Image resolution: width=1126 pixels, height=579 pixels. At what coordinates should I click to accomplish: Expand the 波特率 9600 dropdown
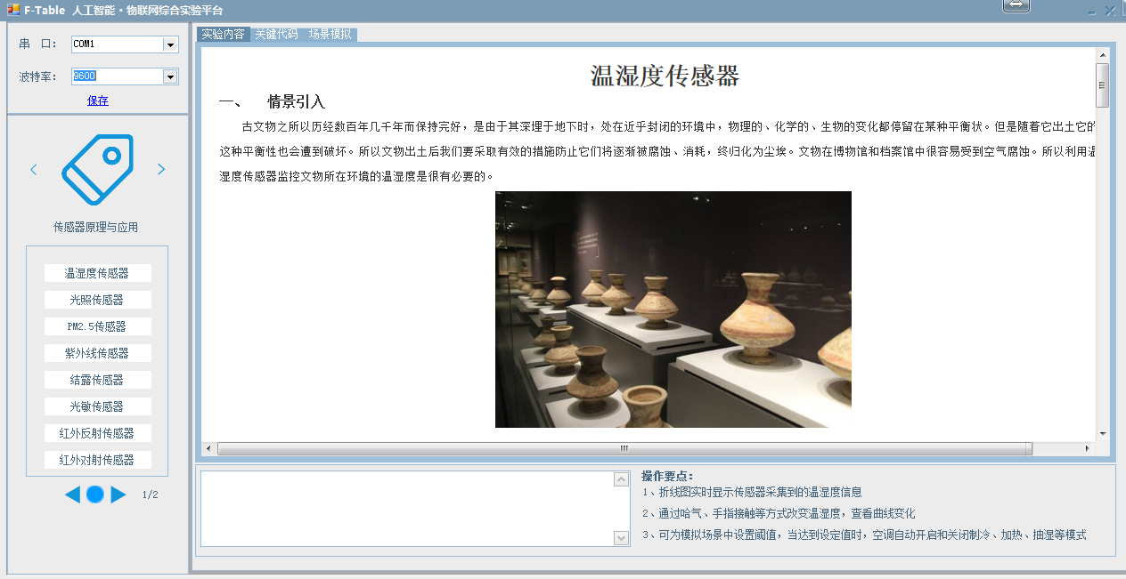(x=169, y=76)
